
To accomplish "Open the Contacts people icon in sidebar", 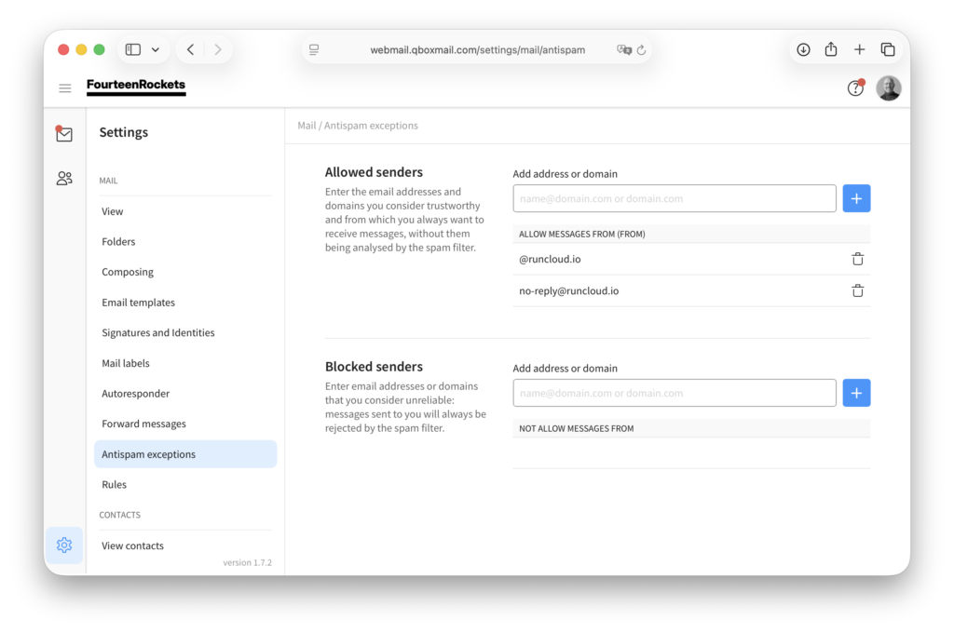I will (64, 178).
